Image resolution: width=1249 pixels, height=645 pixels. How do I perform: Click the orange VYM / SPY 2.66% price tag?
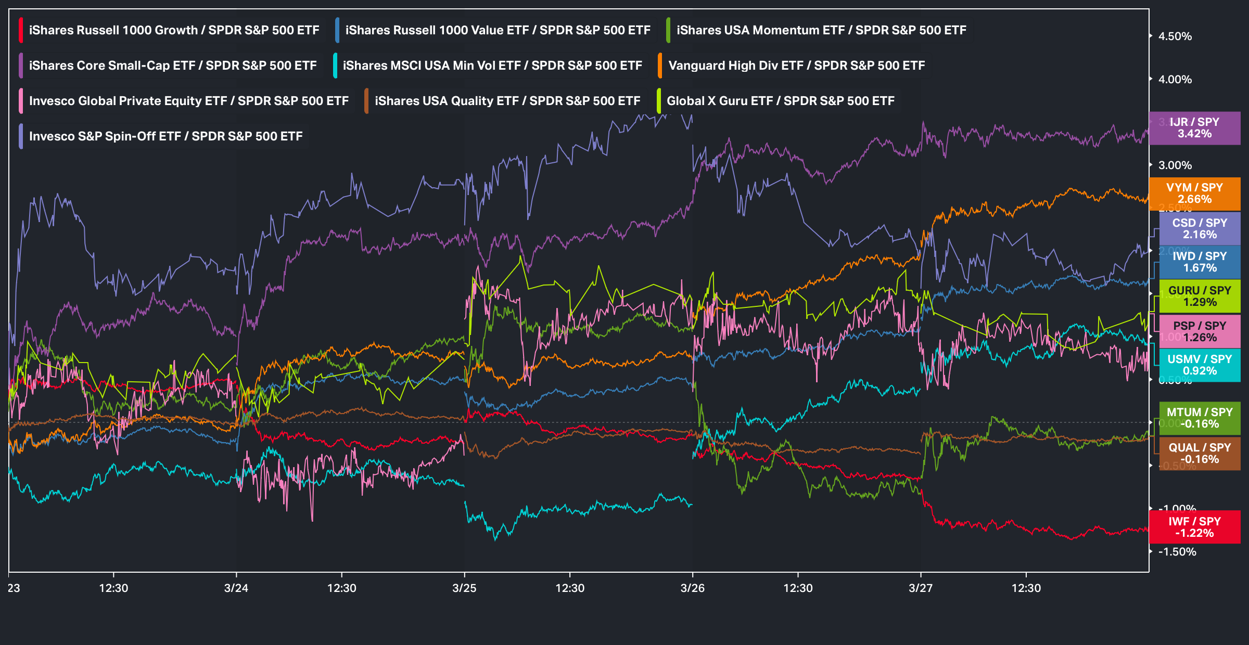coord(1194,193)
